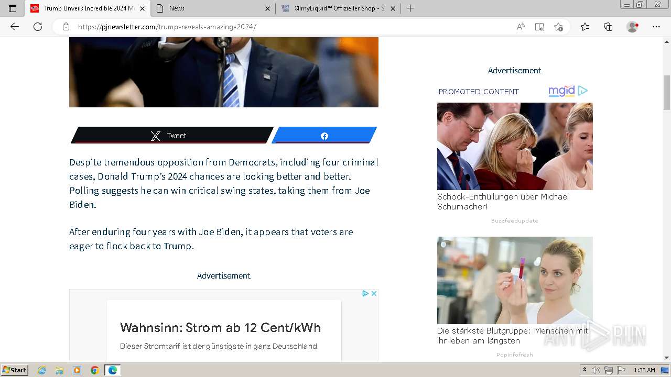Select Microsoft Edge taskbar icon
The image size is (671, 377).
point(113,370)
